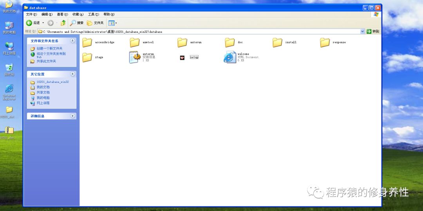Image resolution: width=423 pixels, height=211 pixels.
Task: Open the File (文件) menu
Action: (31, 14)
